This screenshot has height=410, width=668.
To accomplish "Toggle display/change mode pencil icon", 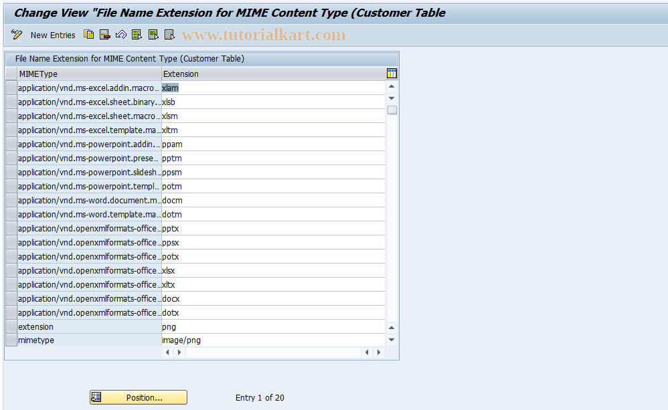I will pyautogui.click(x=17, y=35).
